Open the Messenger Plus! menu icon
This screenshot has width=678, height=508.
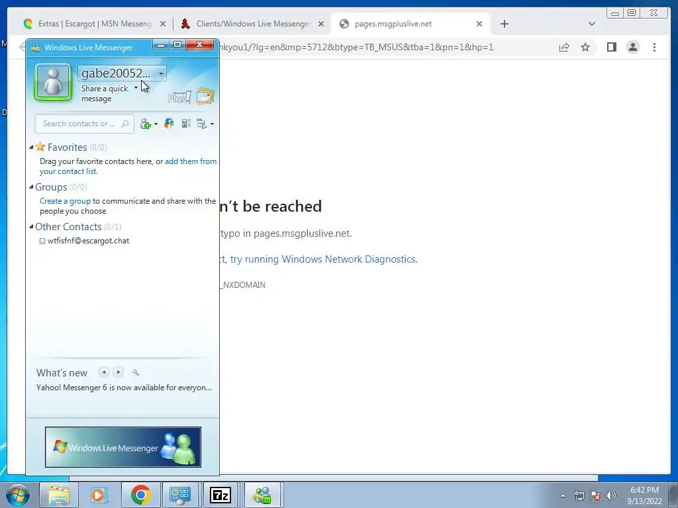point(179,97)
